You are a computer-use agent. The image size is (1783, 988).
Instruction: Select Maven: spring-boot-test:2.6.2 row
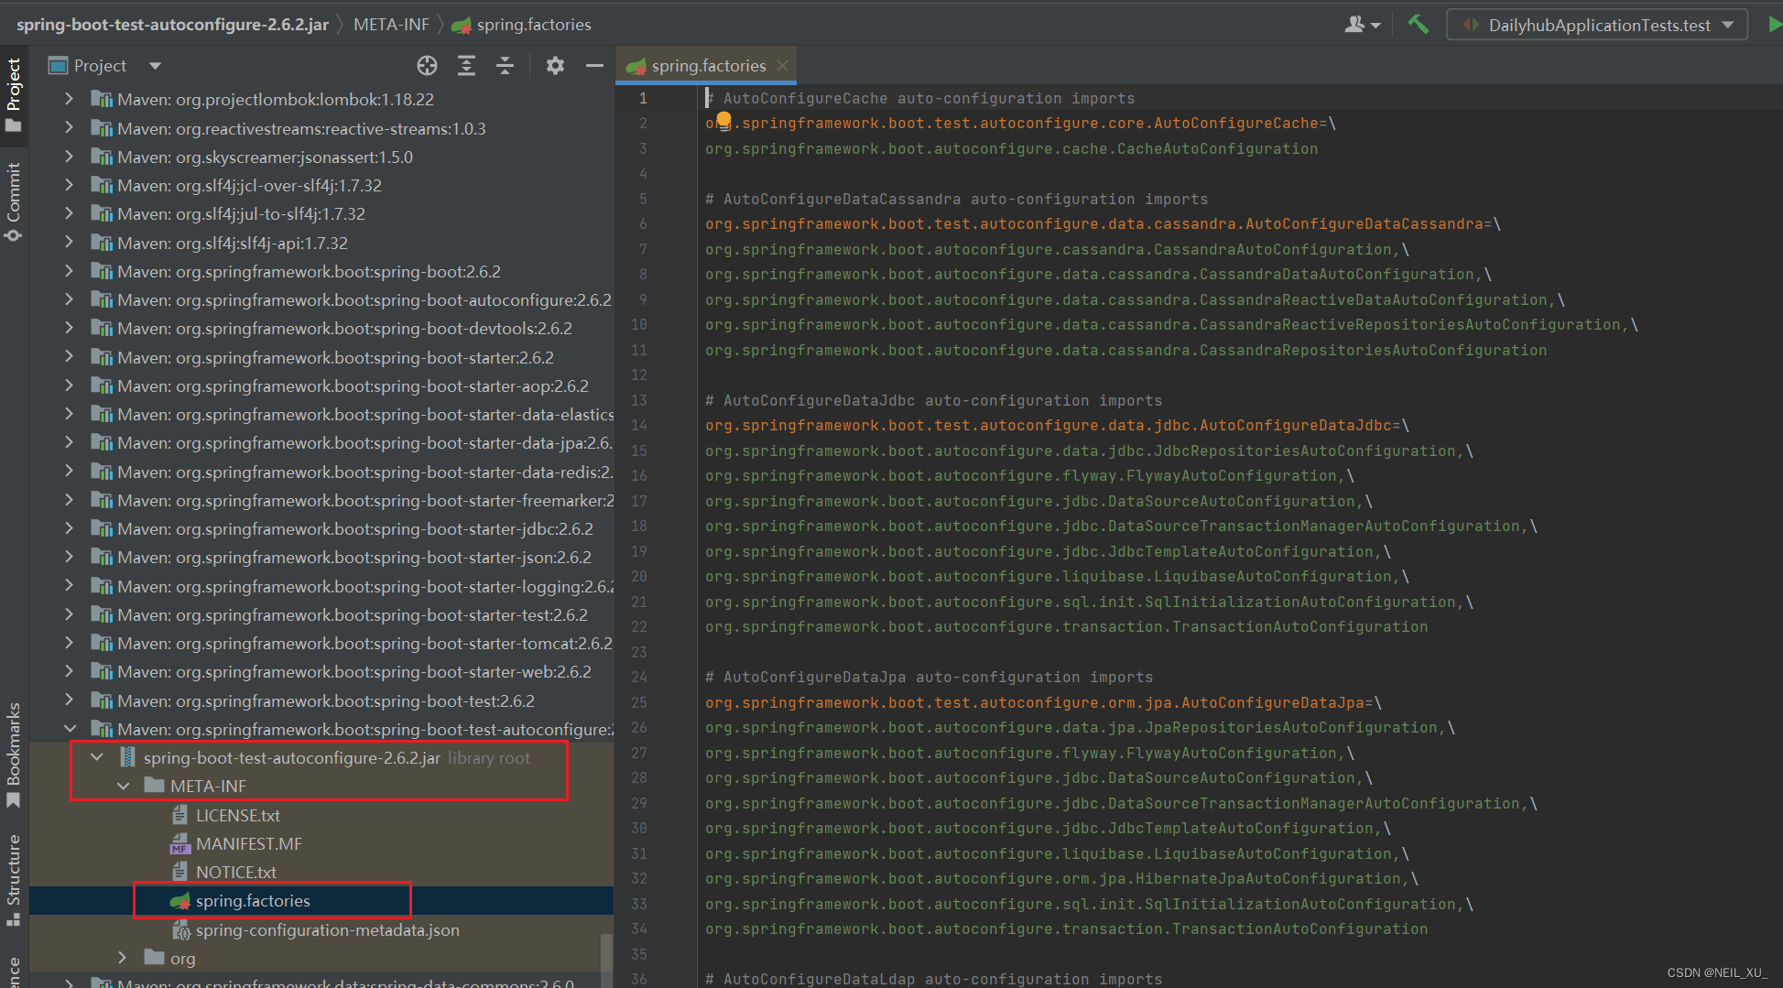pos(321,700)
